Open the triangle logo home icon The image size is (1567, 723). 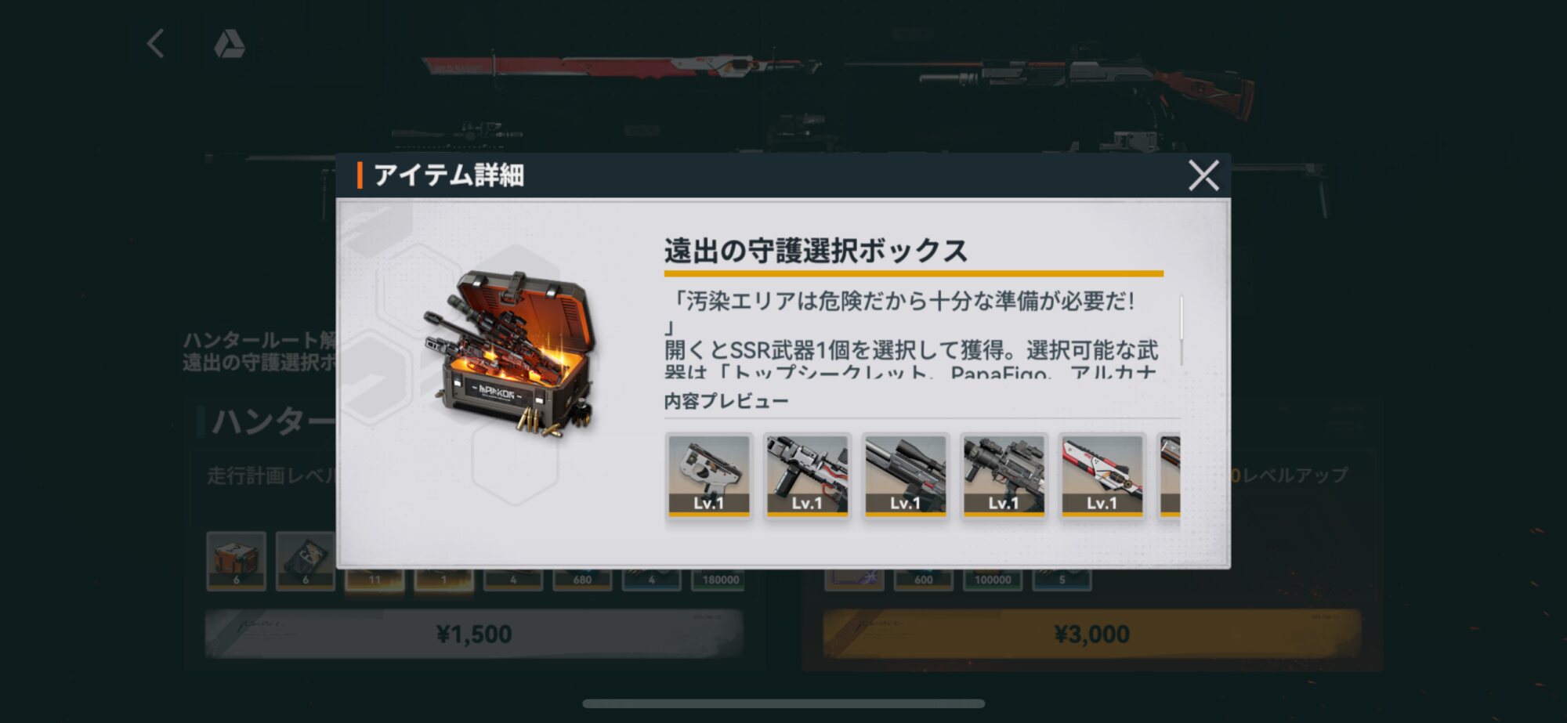(229, 45)
